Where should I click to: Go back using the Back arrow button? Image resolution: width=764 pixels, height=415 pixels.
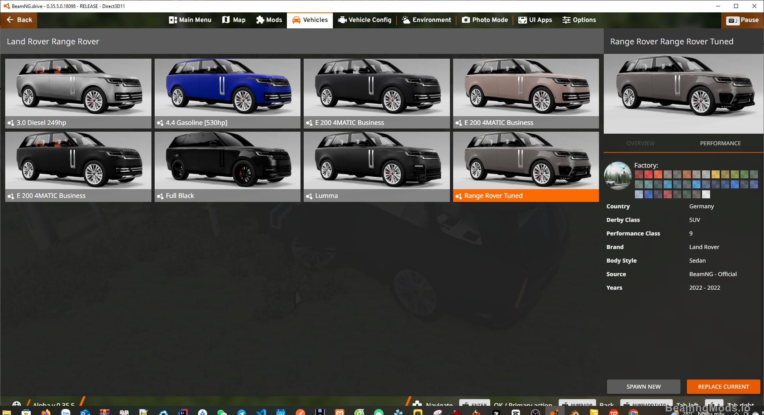(19, 20)
